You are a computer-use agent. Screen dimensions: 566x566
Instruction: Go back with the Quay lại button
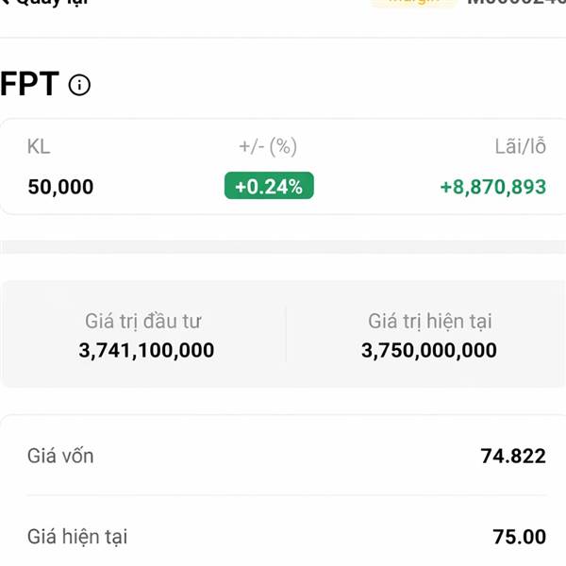[x=52, y=3]
